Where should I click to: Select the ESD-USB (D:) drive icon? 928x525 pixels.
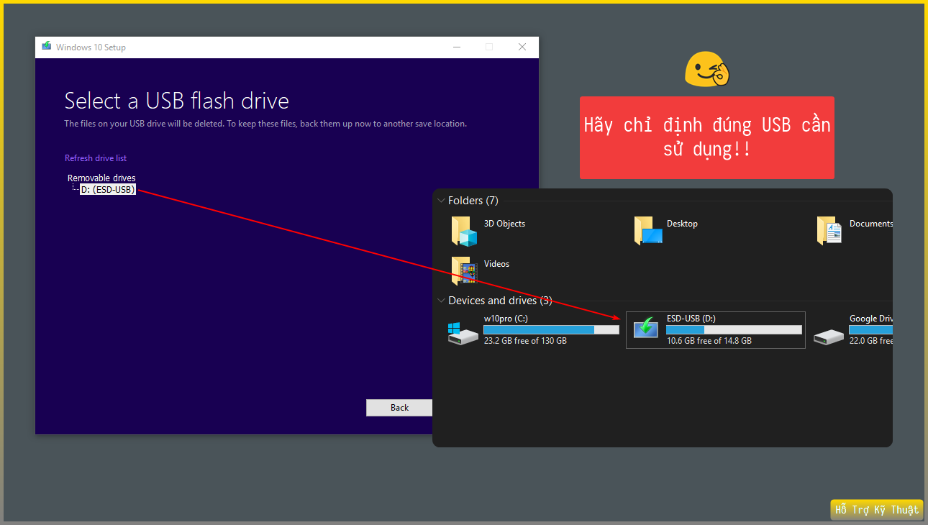[x=645, y=329]
